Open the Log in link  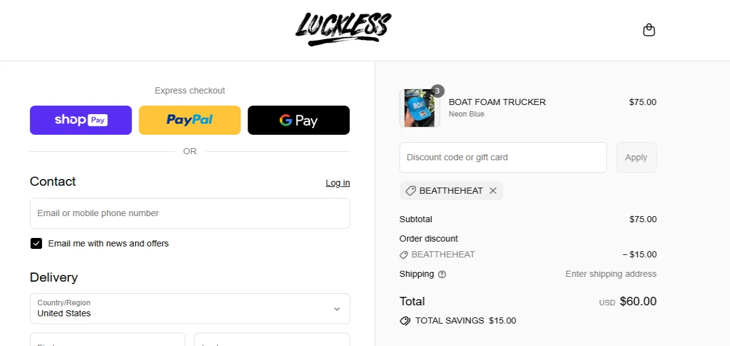pos(338,183)
